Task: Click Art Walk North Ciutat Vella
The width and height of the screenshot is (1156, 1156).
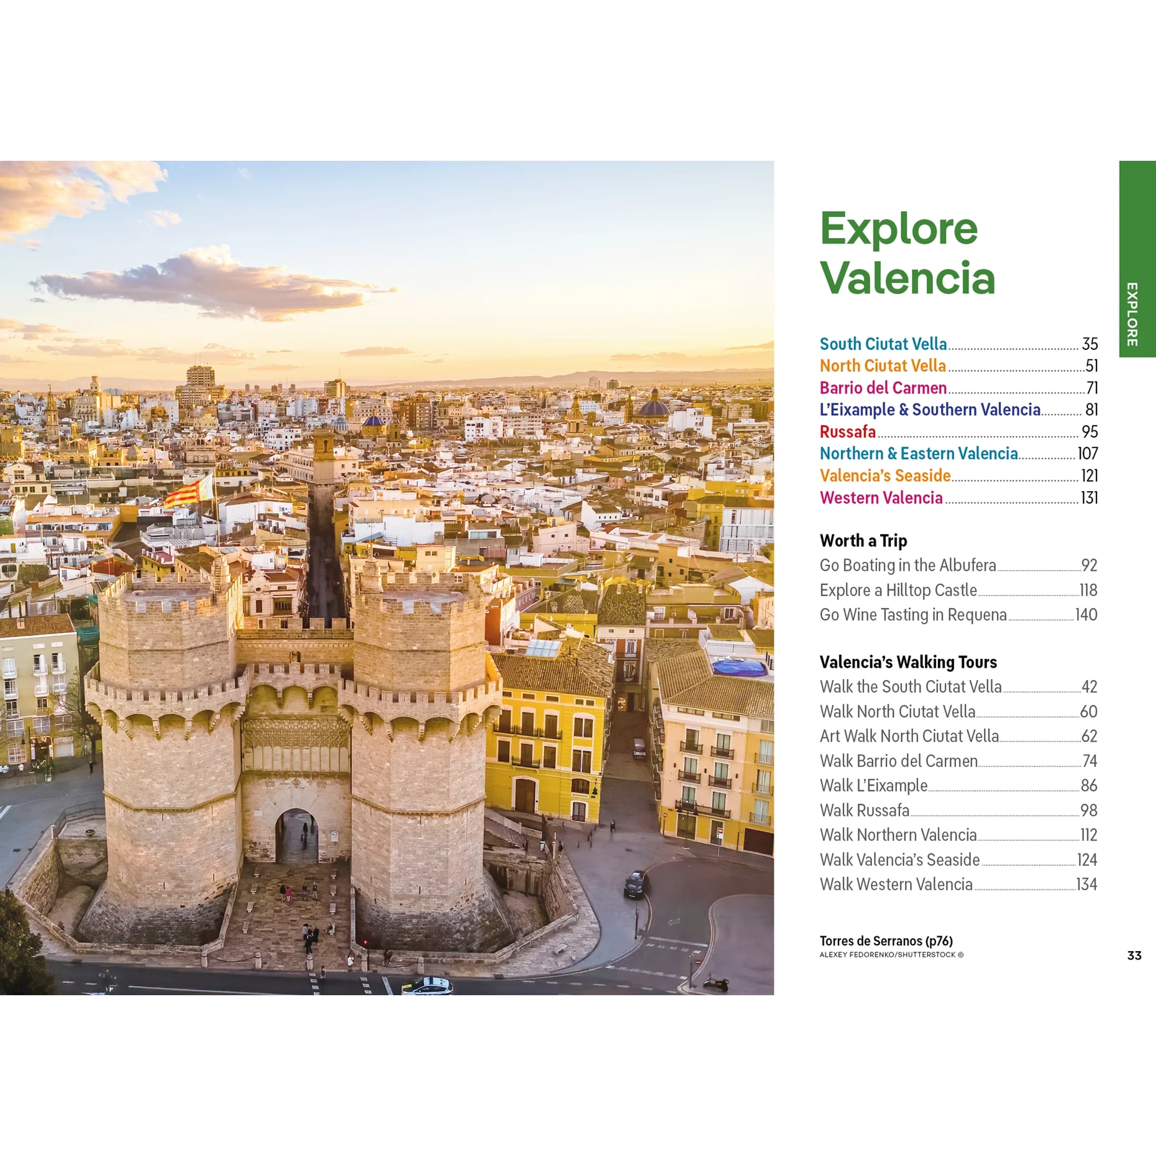Action: [x=909, y=736]
